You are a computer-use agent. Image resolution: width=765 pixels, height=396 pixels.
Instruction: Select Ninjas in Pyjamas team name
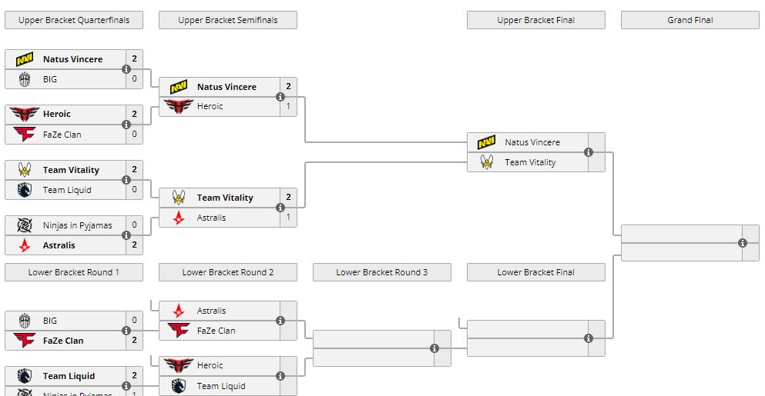pos(77,225)
